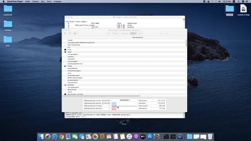This screenshot has width=251, height=141.
Task: Select the knowledge-agent process row
Action: point(124,76)
